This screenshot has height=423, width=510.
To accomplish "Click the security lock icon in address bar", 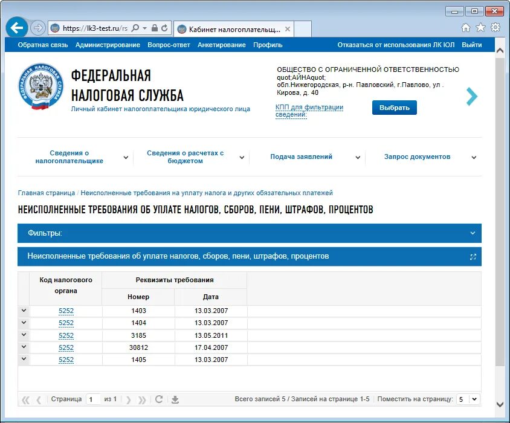I will [155, 28].
